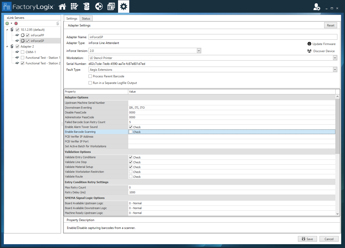The height and width of the screenshot is (248, 345).
Task: Select the process definition editor icon
Action: (x=74, y=6)
